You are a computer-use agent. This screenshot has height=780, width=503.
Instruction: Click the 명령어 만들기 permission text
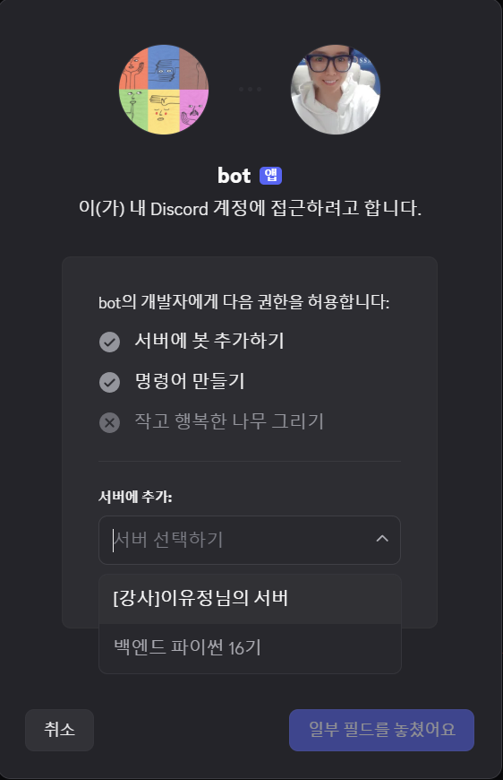(190, 382)
